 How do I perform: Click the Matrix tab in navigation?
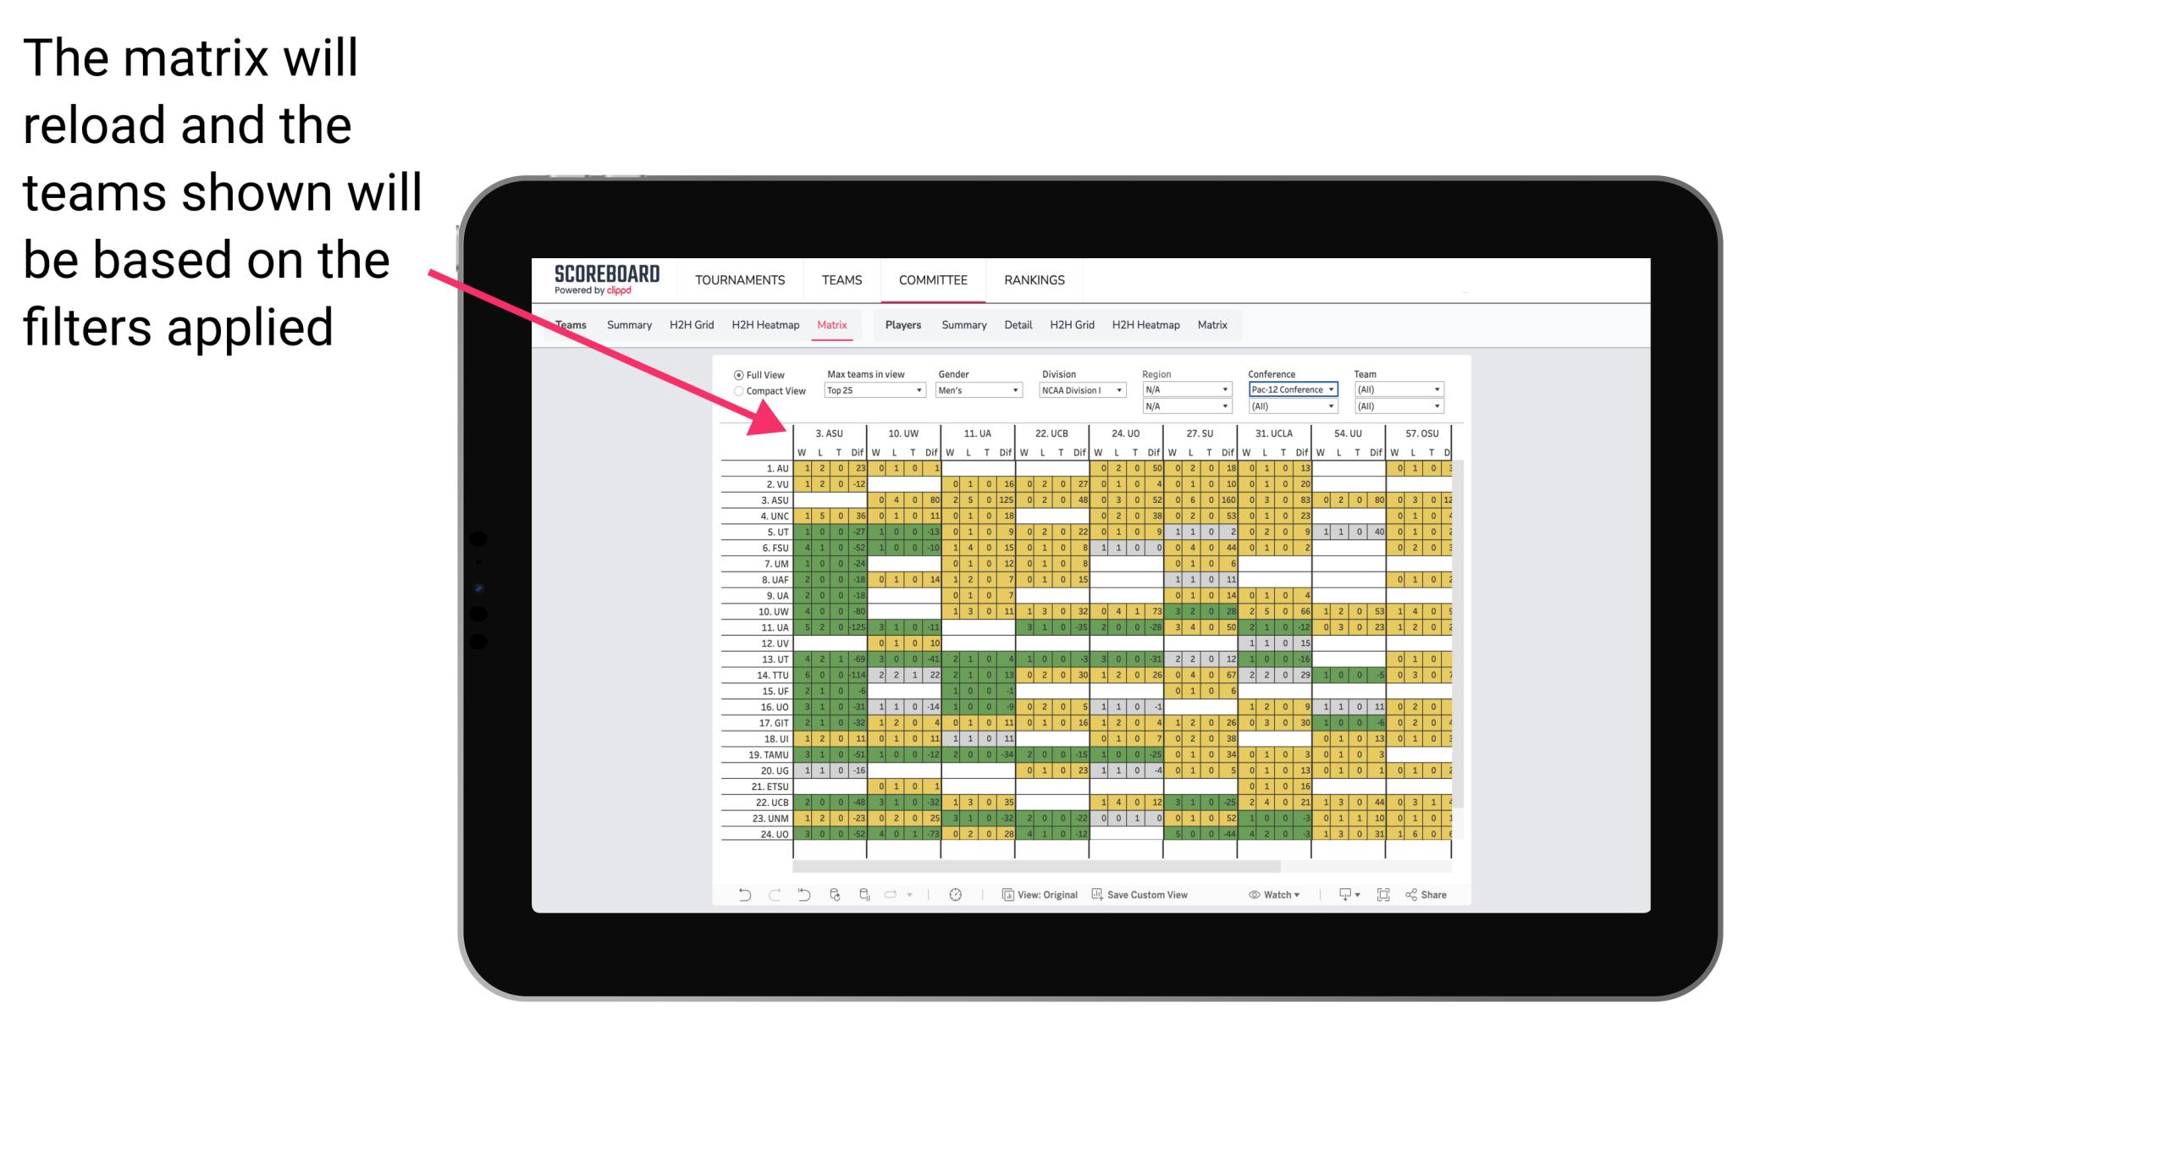tap(831, 326)
